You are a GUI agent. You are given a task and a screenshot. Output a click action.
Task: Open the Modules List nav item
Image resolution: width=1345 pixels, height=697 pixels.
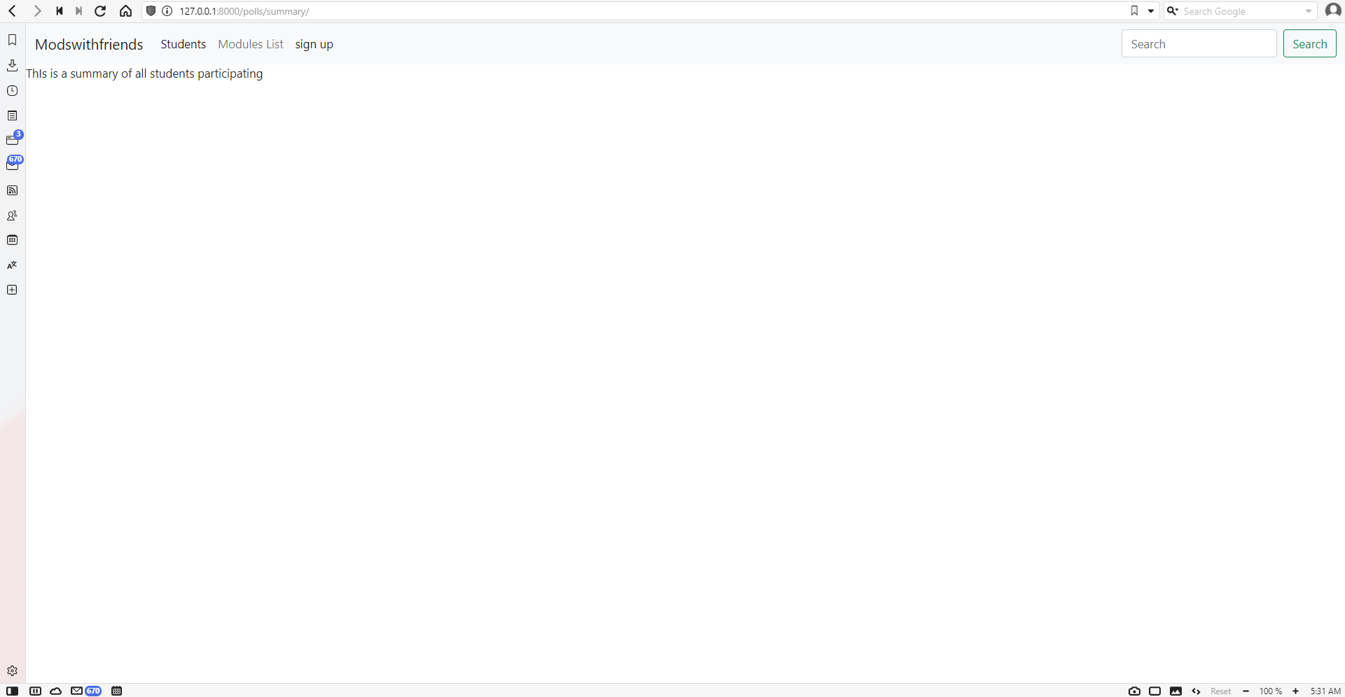tap(251, 44)
